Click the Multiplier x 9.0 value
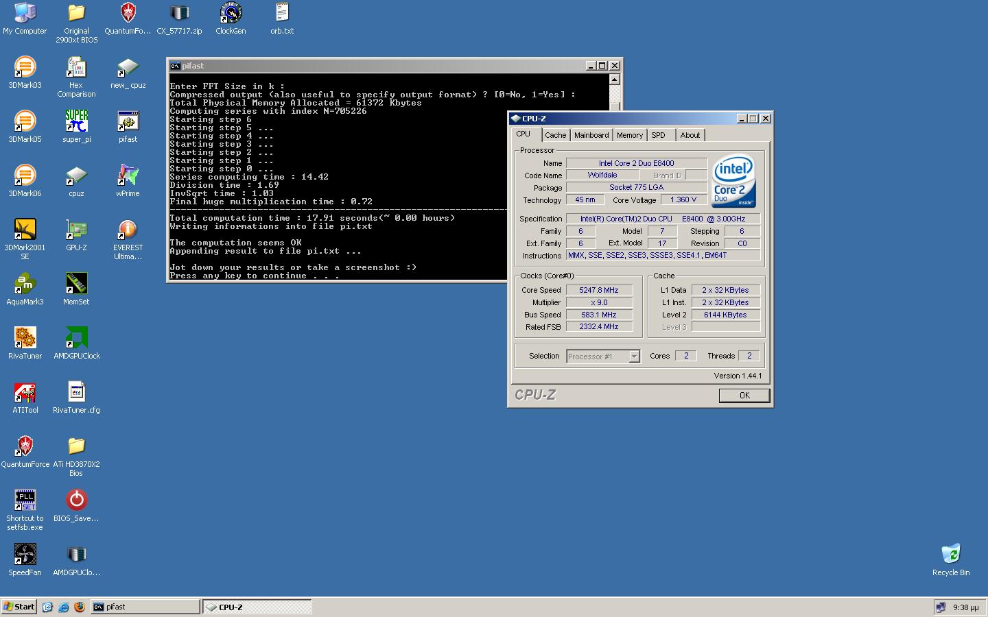Screen dimensions: 988x617 coord(599,302)
